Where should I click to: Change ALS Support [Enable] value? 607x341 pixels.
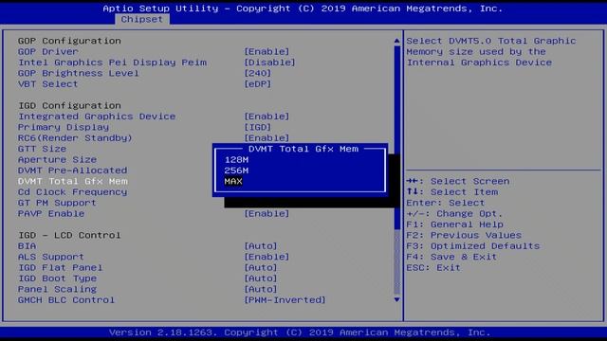point(267,257)
